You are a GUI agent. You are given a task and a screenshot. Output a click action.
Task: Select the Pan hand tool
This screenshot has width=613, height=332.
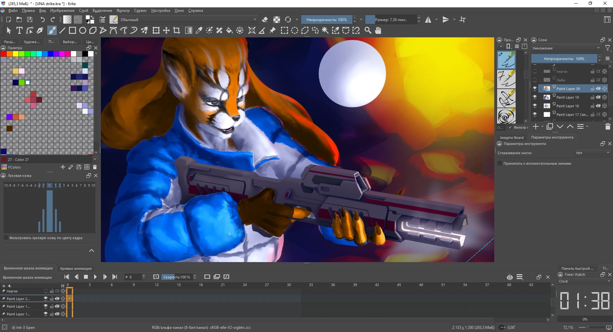pos(378,30)
